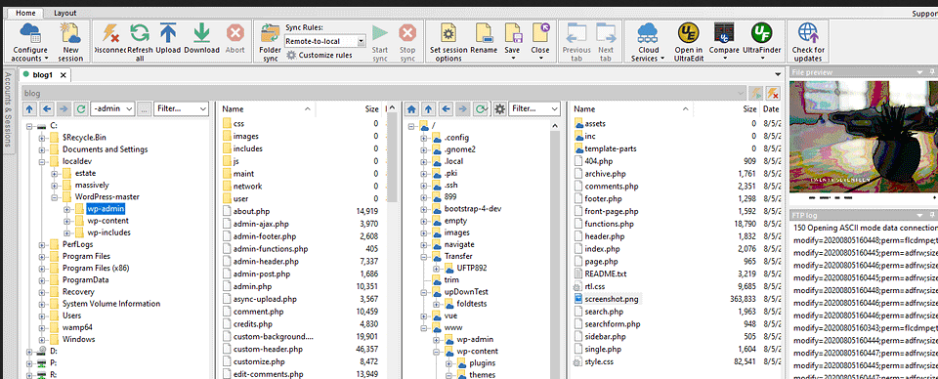Open the UltraFinder tool
Image resolution: width=938 pixels, height=379 pixels.
point(761,42)
